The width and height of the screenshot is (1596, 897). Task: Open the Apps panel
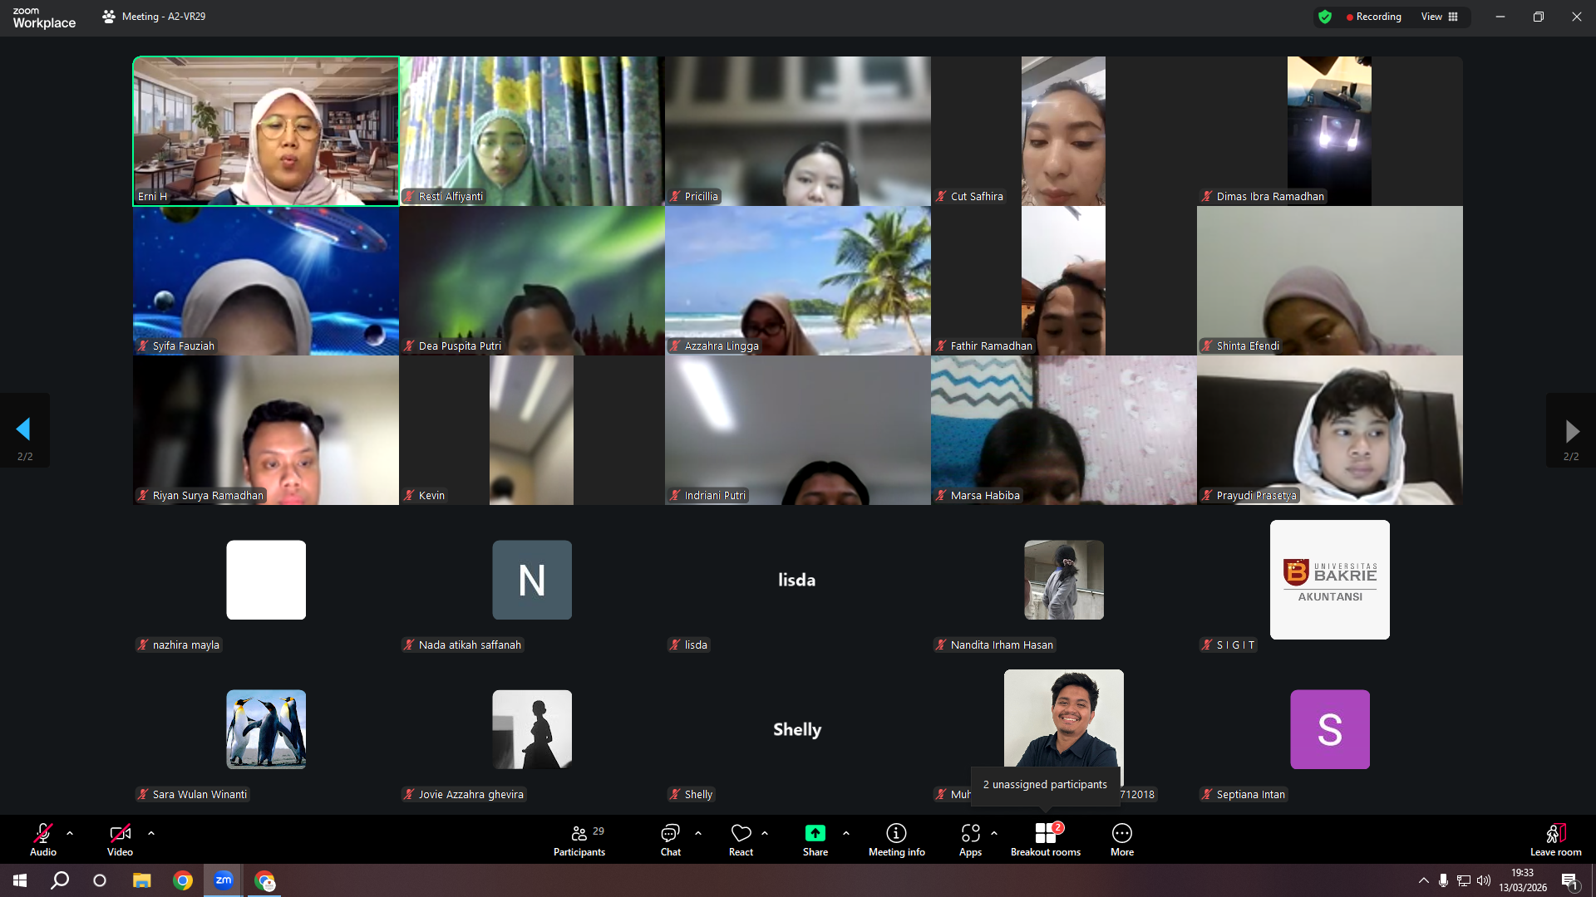tap(970, 839)
